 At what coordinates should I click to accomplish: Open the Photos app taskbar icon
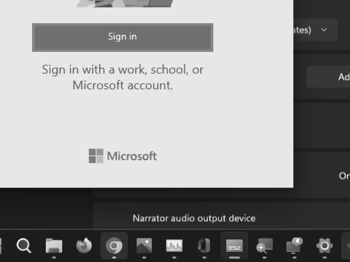tap(144, 246)
